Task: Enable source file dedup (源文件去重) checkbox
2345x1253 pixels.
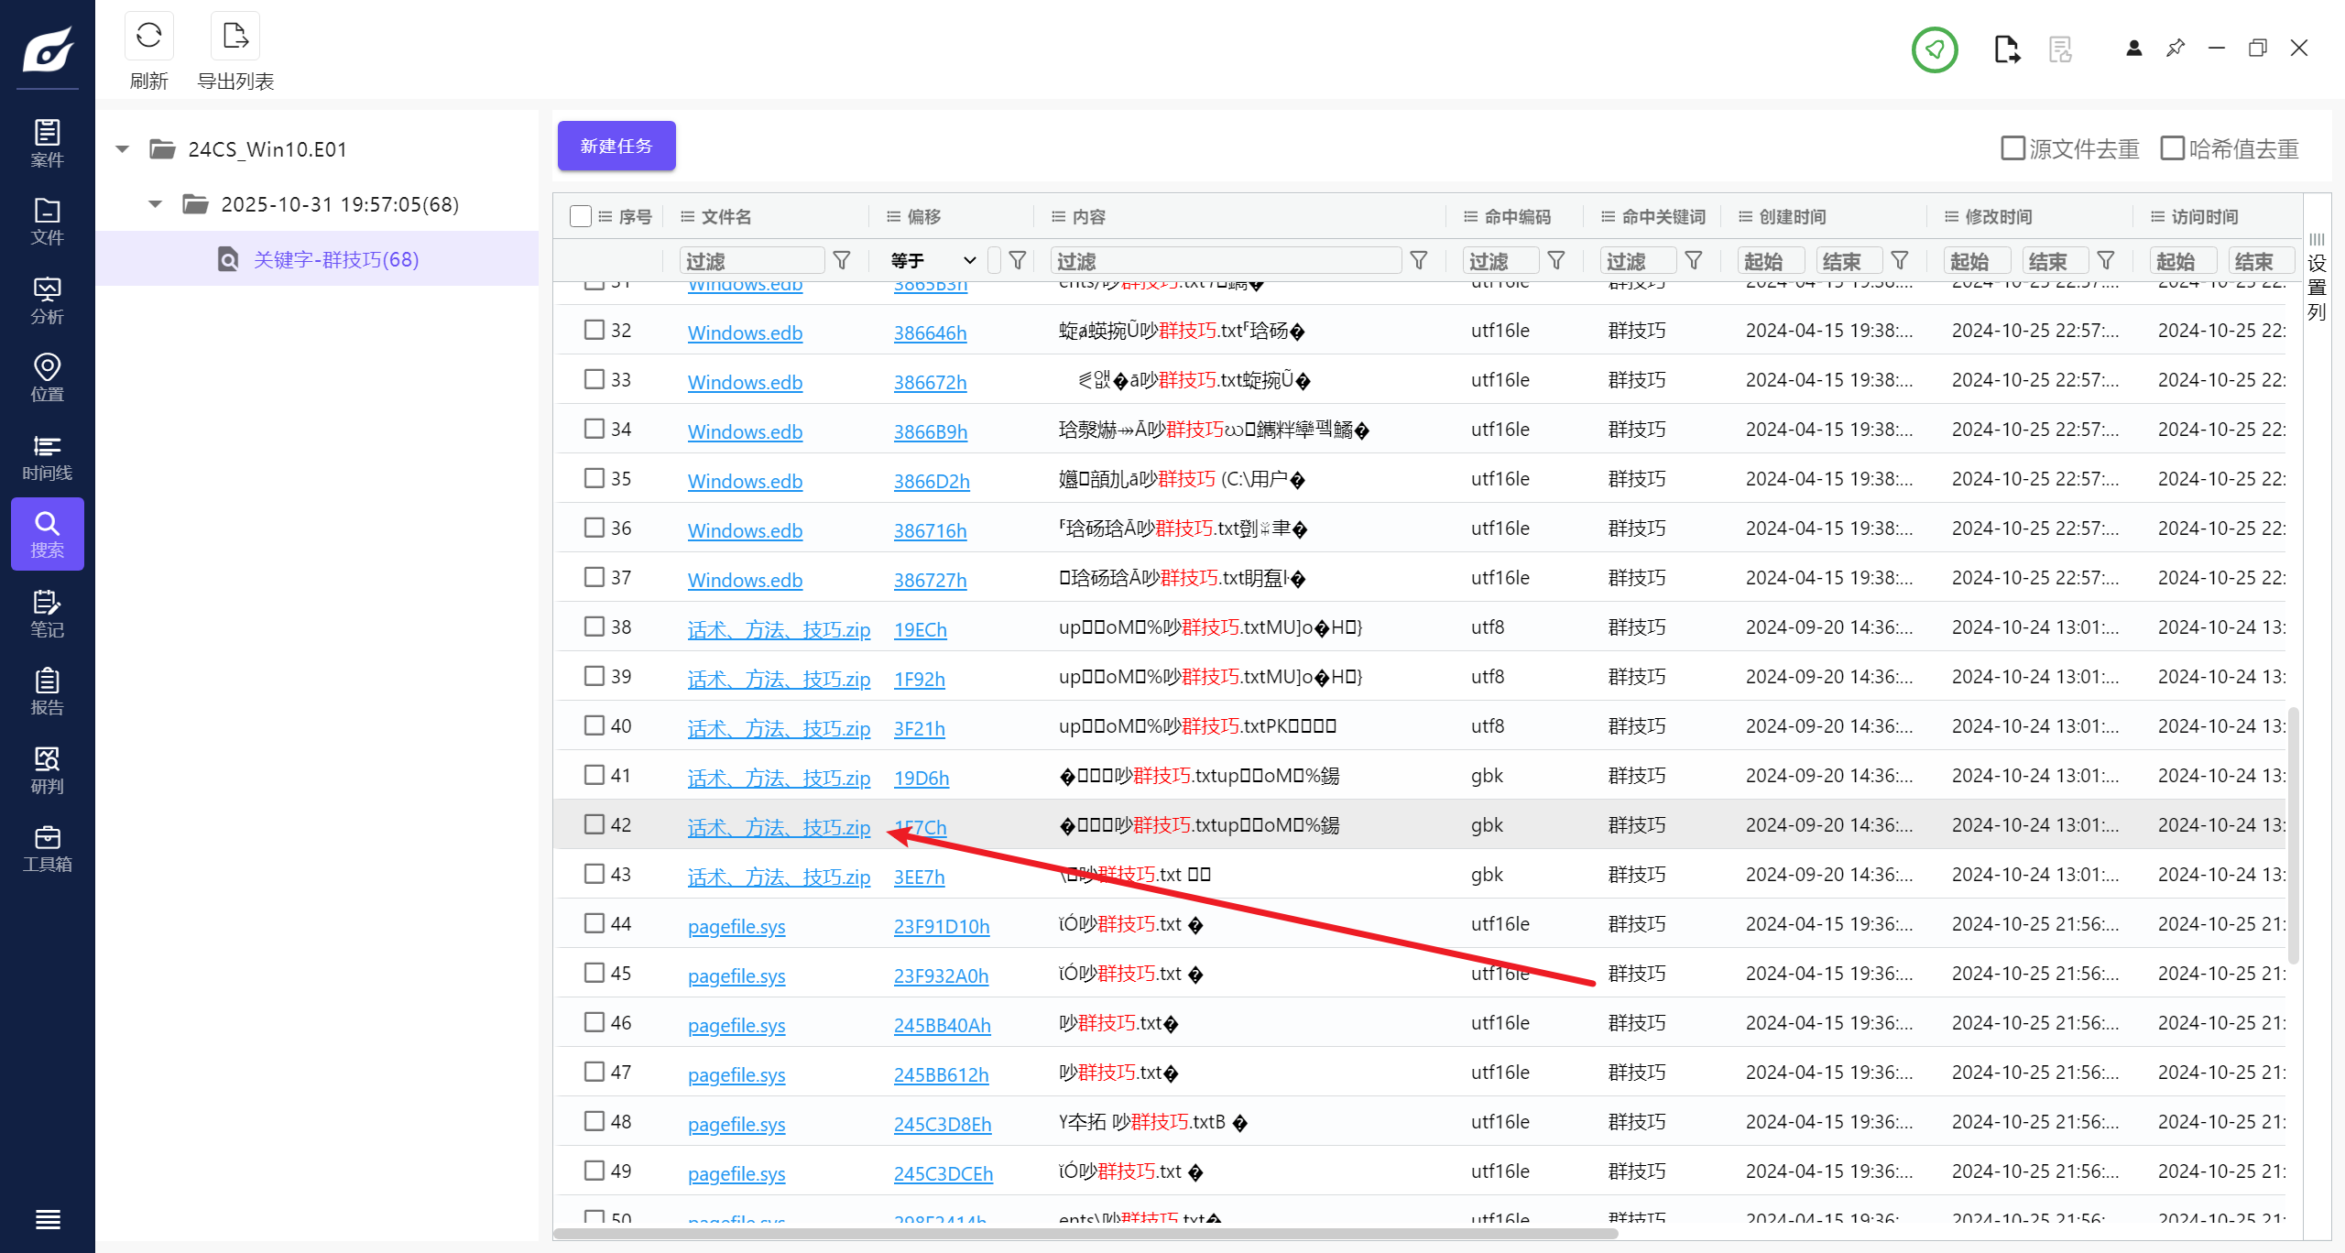Action: [2012, 148]
